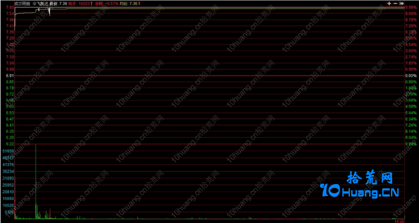Viewport: 419px width, 223px height.
Task: Click the tallest green volume spike bar
Action: pyautogui.click(x=36, y=181)
